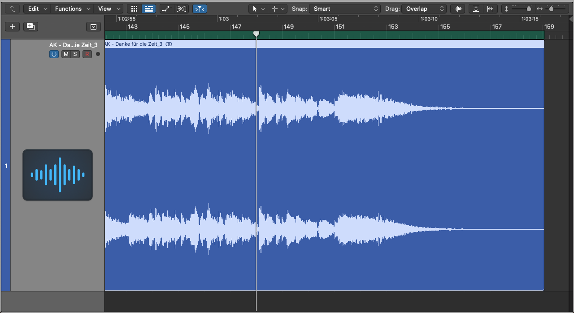Solo the track with the S button
Viewport: 574px width, 313px height.
pos(75,54)
